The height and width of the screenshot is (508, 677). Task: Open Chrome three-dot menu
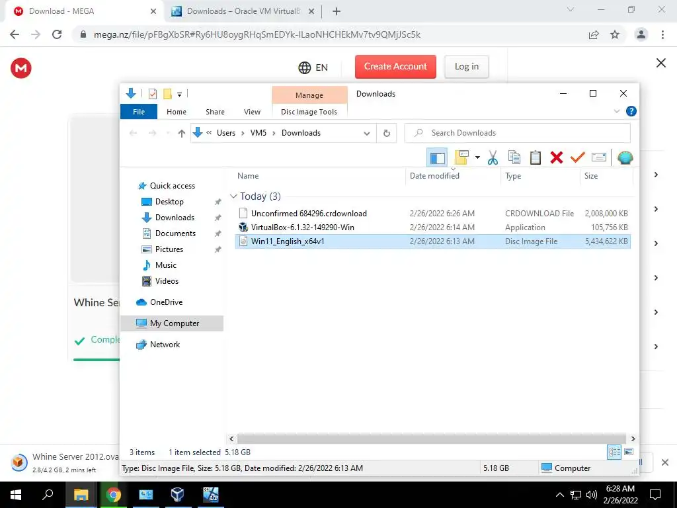pos(662,34)
